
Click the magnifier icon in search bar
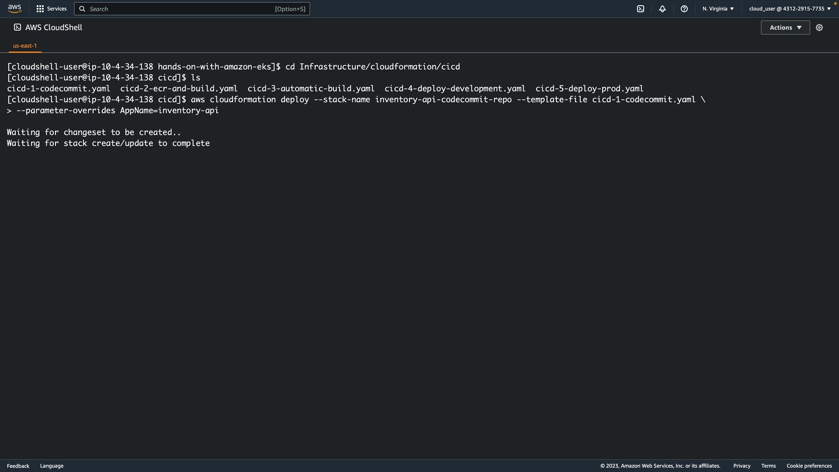coord(82,9)
